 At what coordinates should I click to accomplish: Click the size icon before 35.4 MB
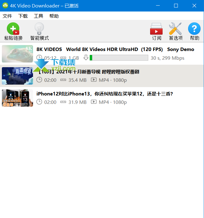pyautogui.click(x=63, y=80)
